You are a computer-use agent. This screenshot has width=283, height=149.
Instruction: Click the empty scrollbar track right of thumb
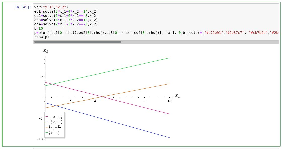(199, 42)
